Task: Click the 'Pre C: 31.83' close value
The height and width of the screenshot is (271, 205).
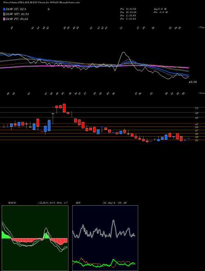Action: click(128, 19)
